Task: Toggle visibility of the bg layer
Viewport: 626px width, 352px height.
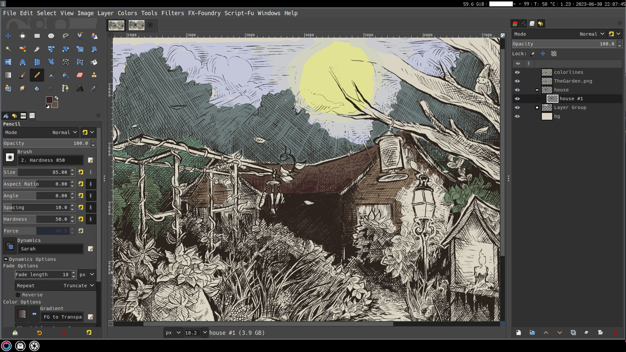Action: pos(517,116)
